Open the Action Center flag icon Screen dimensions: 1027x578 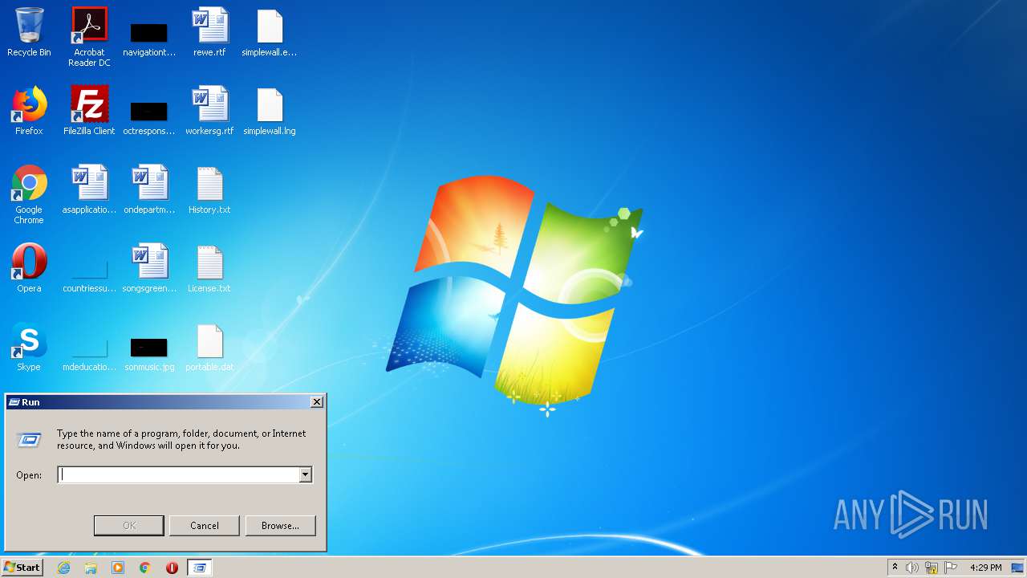pos(951,568)
